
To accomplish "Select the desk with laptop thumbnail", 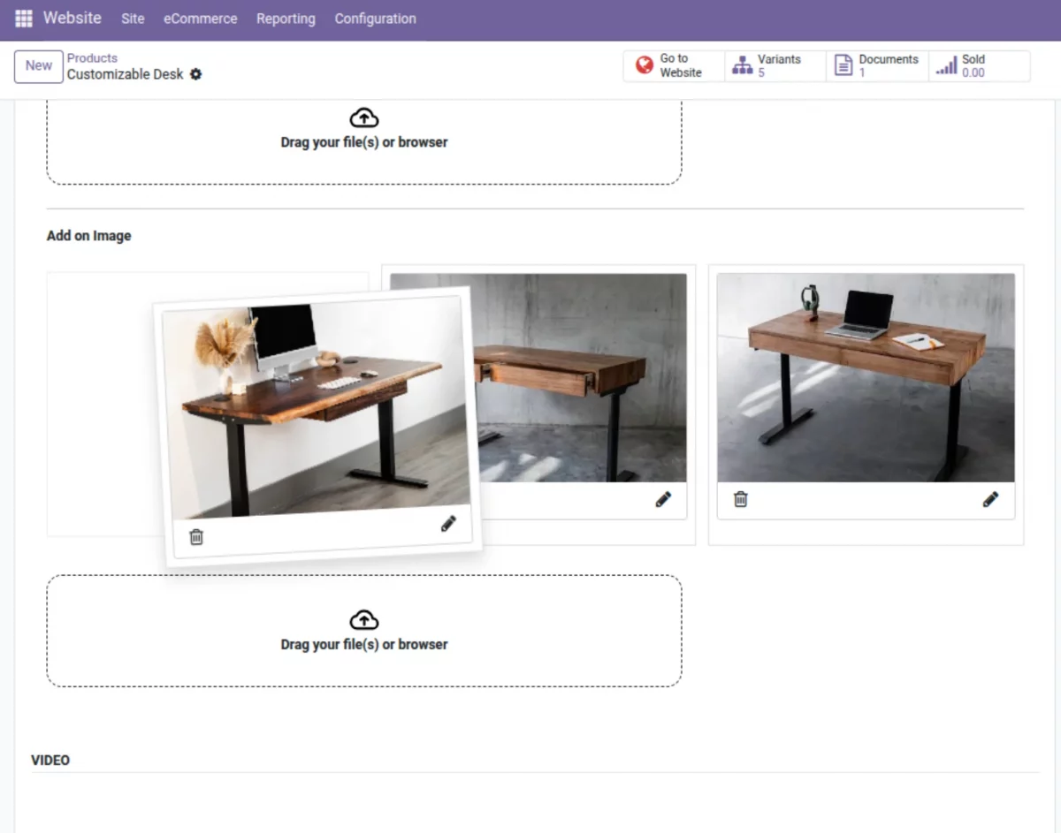I will click(866, 377).
